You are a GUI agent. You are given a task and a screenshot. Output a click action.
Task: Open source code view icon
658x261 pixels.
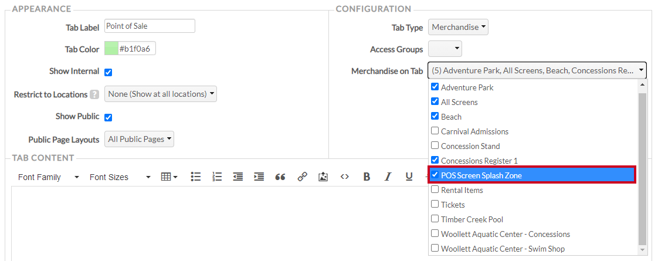click(x=344, y=177)
